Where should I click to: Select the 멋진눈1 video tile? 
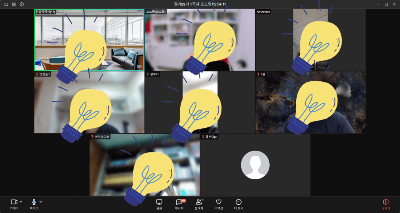89,102
